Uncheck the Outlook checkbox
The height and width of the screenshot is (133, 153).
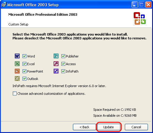coord(24,79)
